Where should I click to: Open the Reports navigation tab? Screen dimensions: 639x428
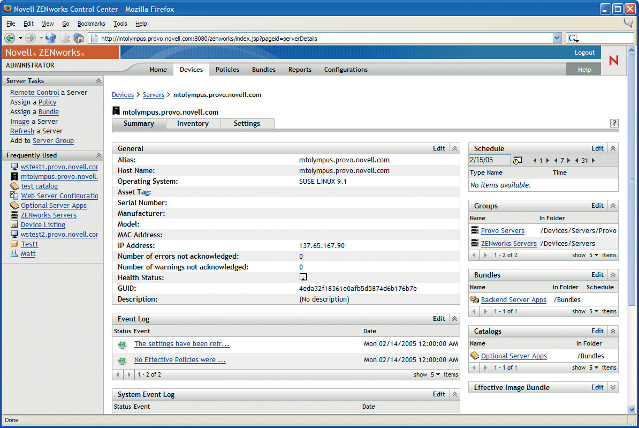point(300,70)
